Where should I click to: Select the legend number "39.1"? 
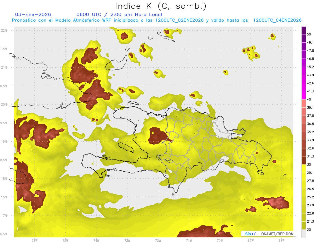tap(310, 108)
